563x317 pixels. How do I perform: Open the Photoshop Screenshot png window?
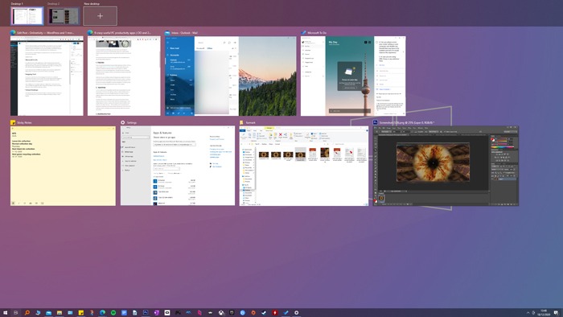(446, 166)
